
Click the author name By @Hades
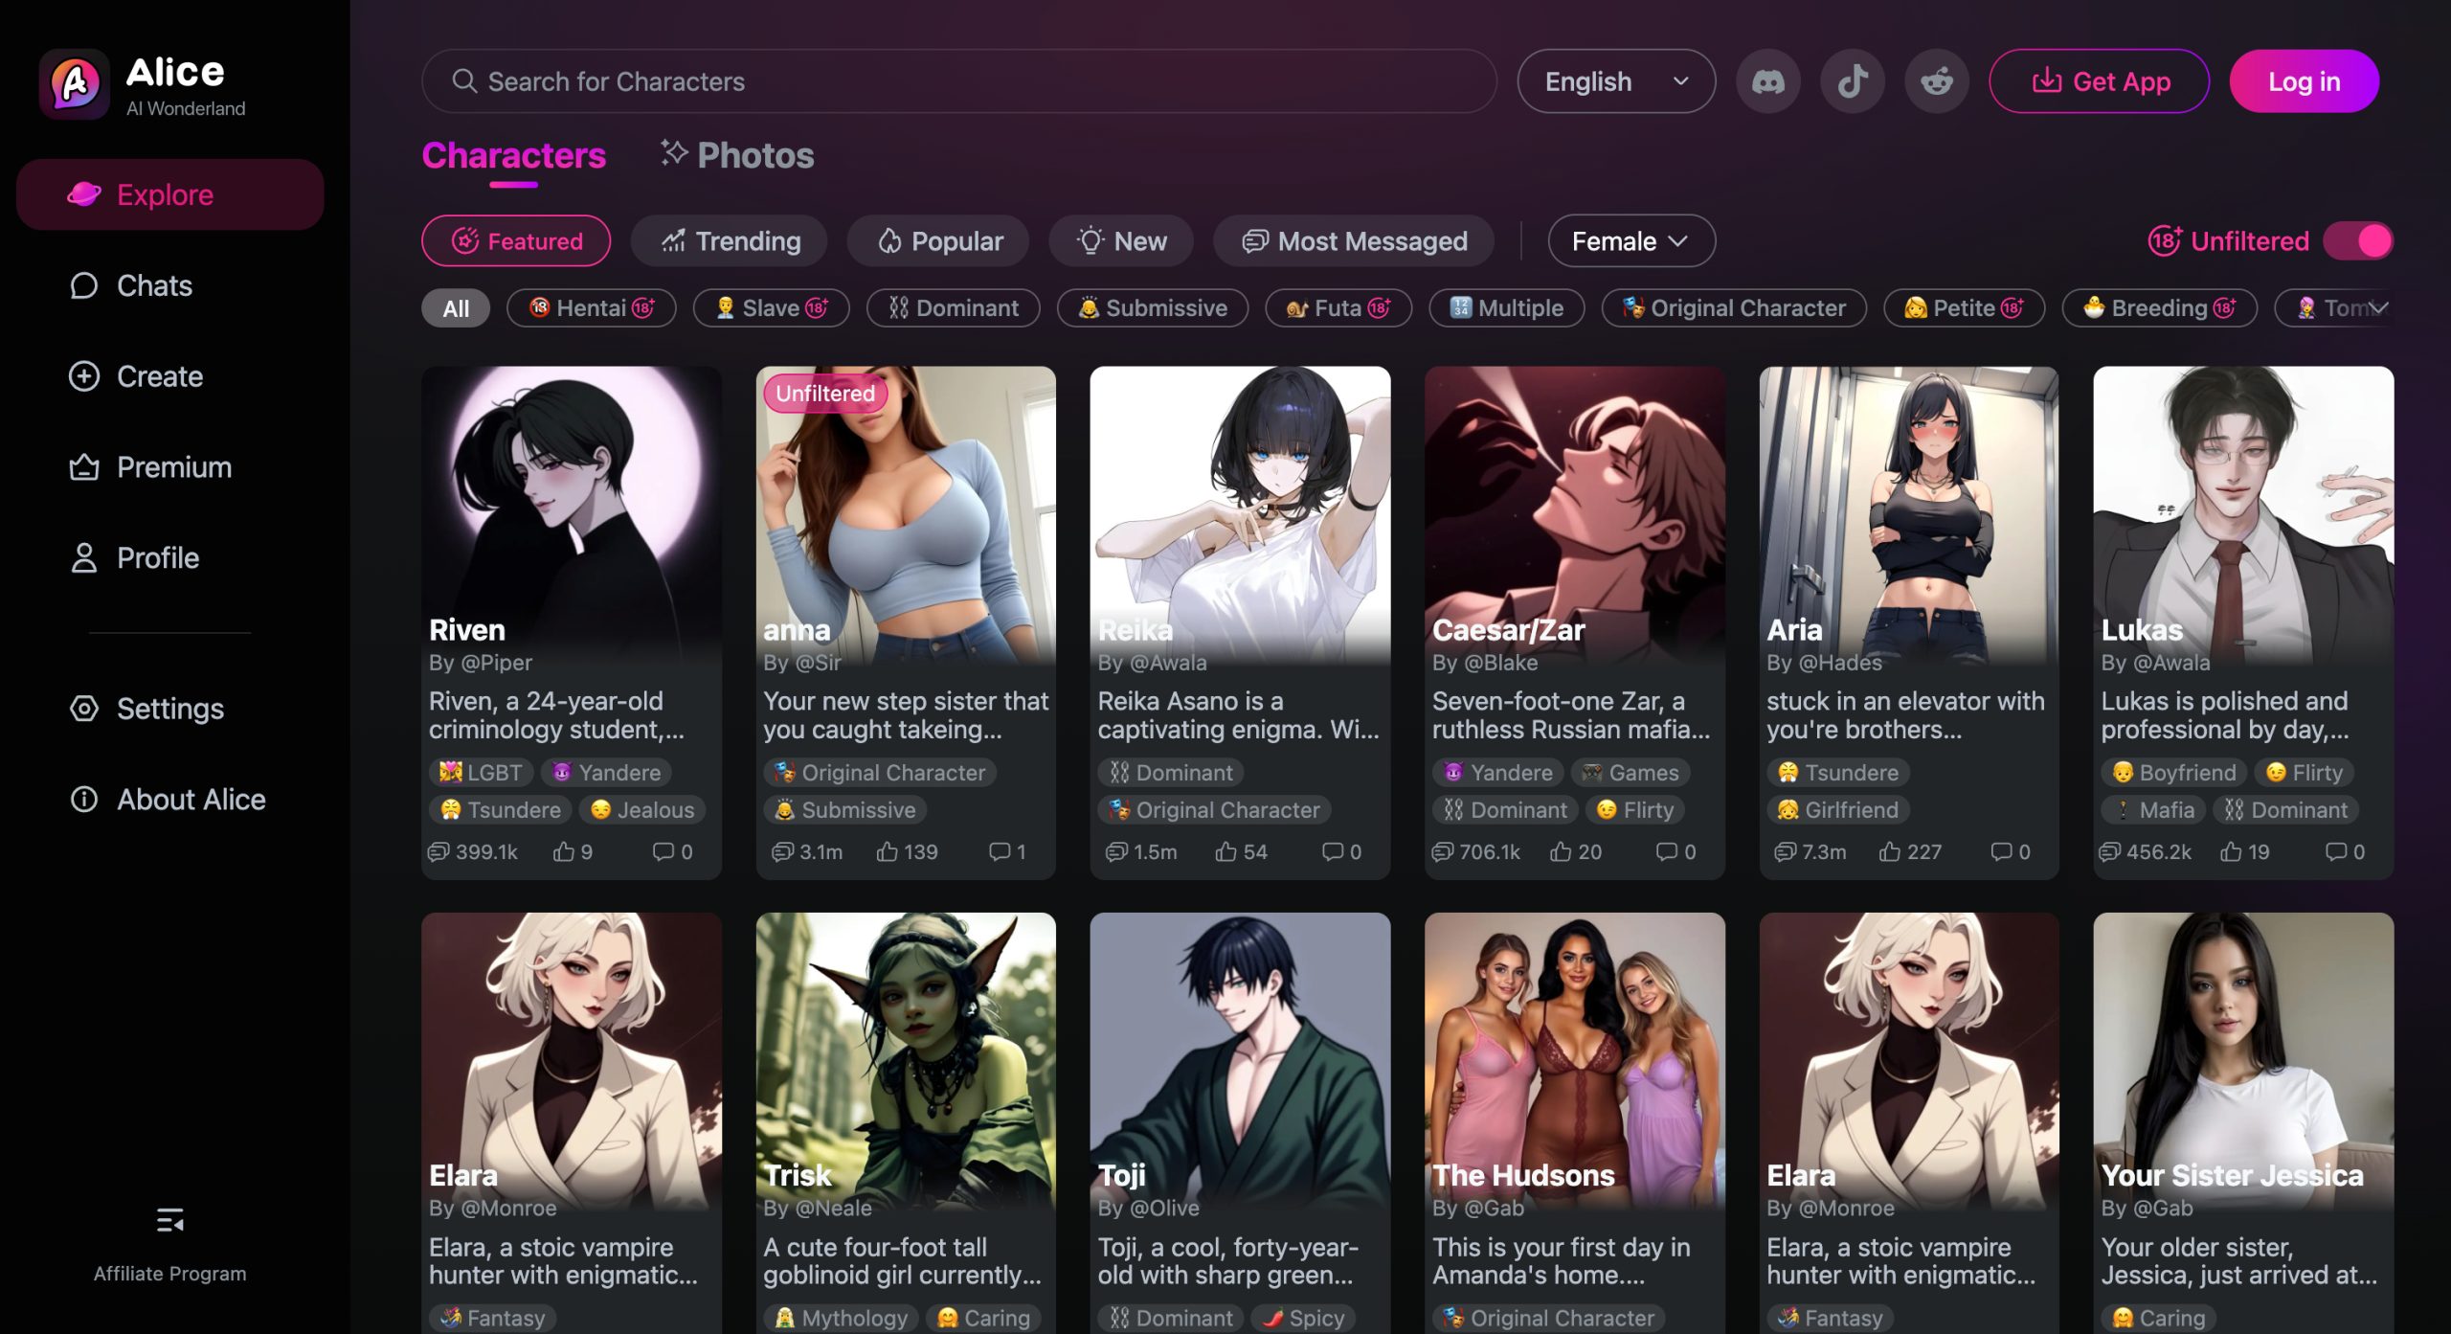1824,663
